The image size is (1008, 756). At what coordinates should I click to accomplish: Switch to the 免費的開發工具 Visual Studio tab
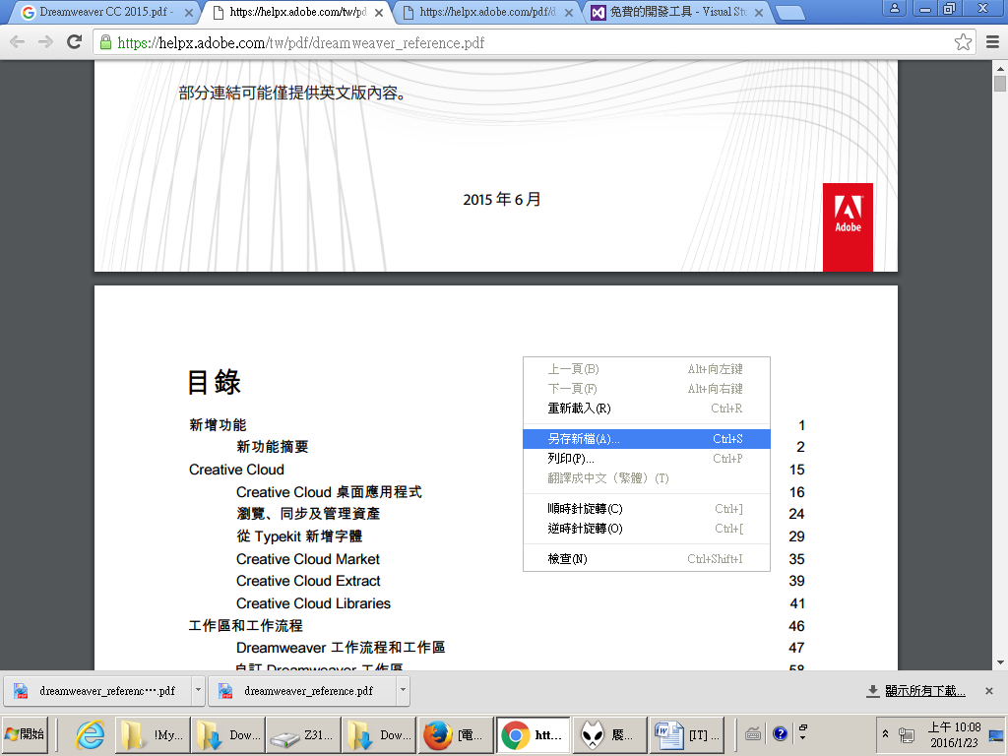675,12
